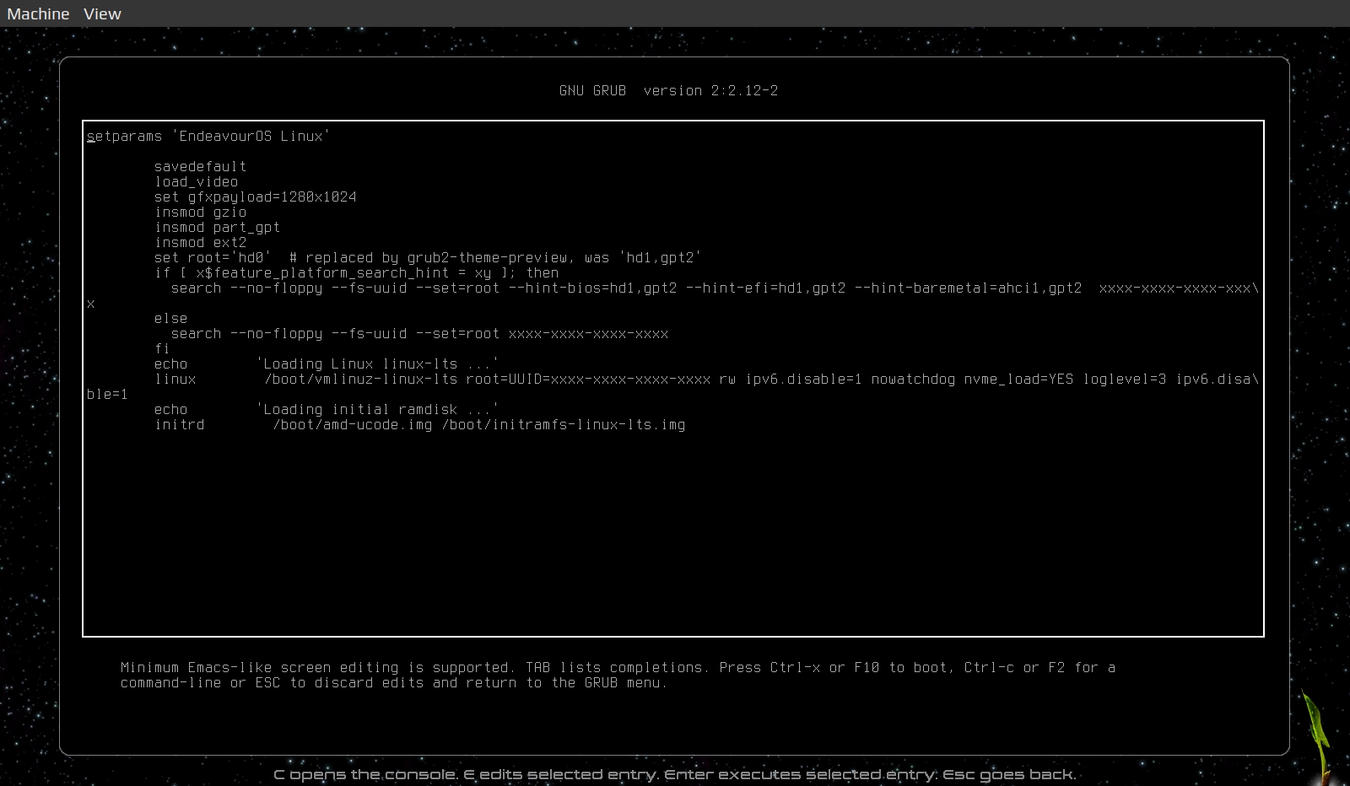Click the wrapped ble=1 text
Image resolution: width=1350 pixels, height=786 pixels.
coord(107,394)
